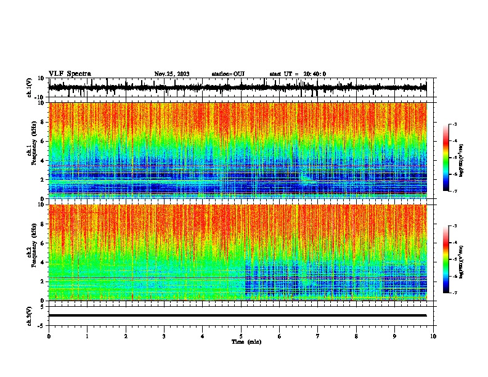Click the '-3' label on ch.2 colorbar
This screenshot has width=488, height=377.
[x=454, y=226]
